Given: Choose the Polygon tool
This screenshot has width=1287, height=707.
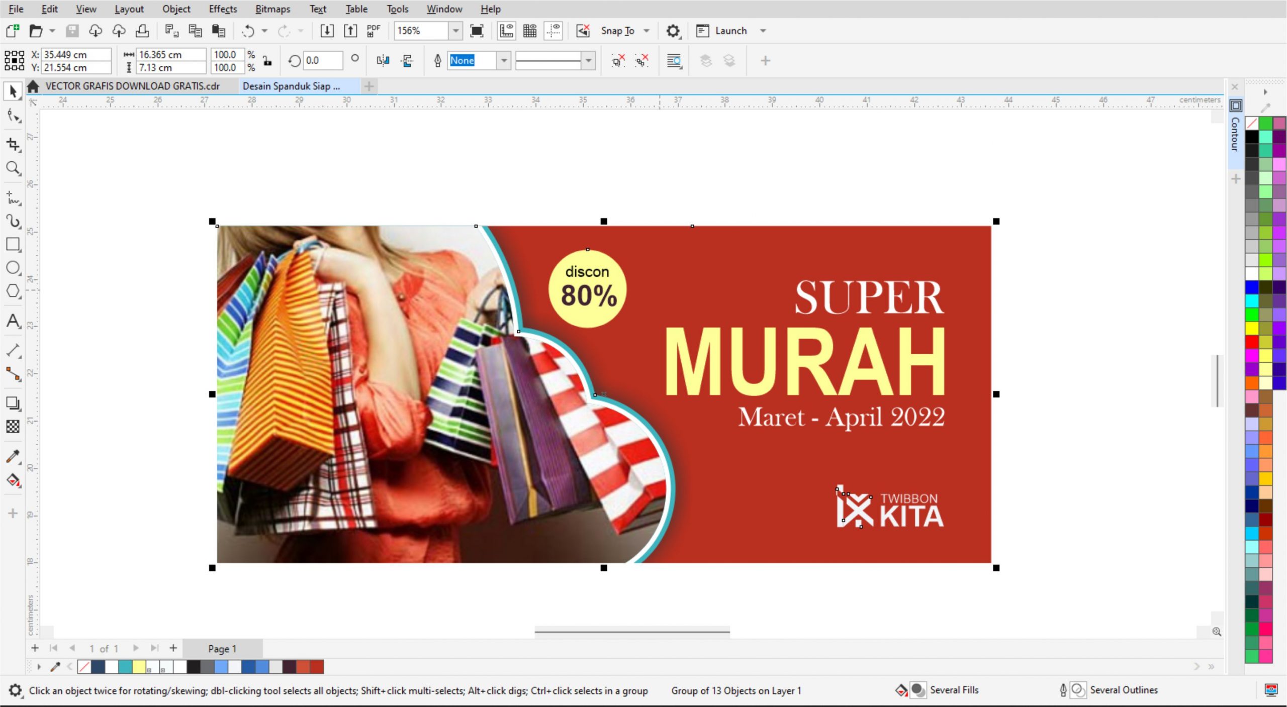Looking at the screenshot, I should pos(13,291).
